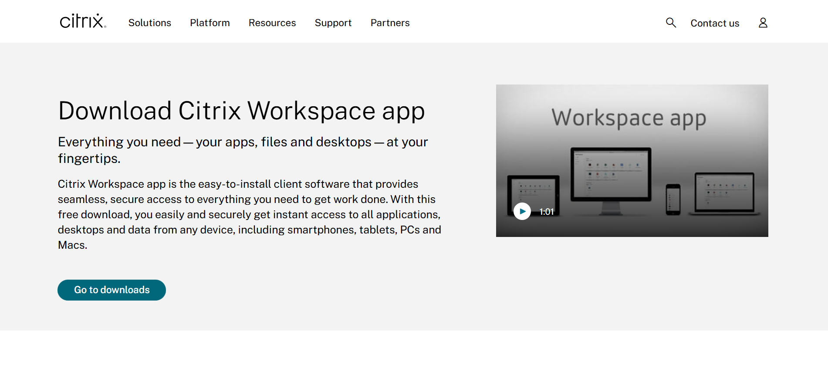Click the Citrix logo
The width and height of the screenshot is (828, 382).
click(x=83, y=21)
